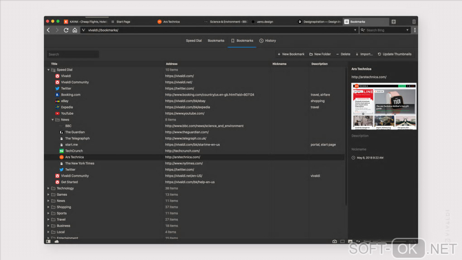Expand the Games folder
The image size is (462, 260).
[48, 195]
